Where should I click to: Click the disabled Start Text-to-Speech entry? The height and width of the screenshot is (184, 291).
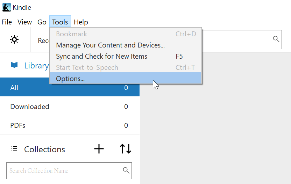(126, 67)
